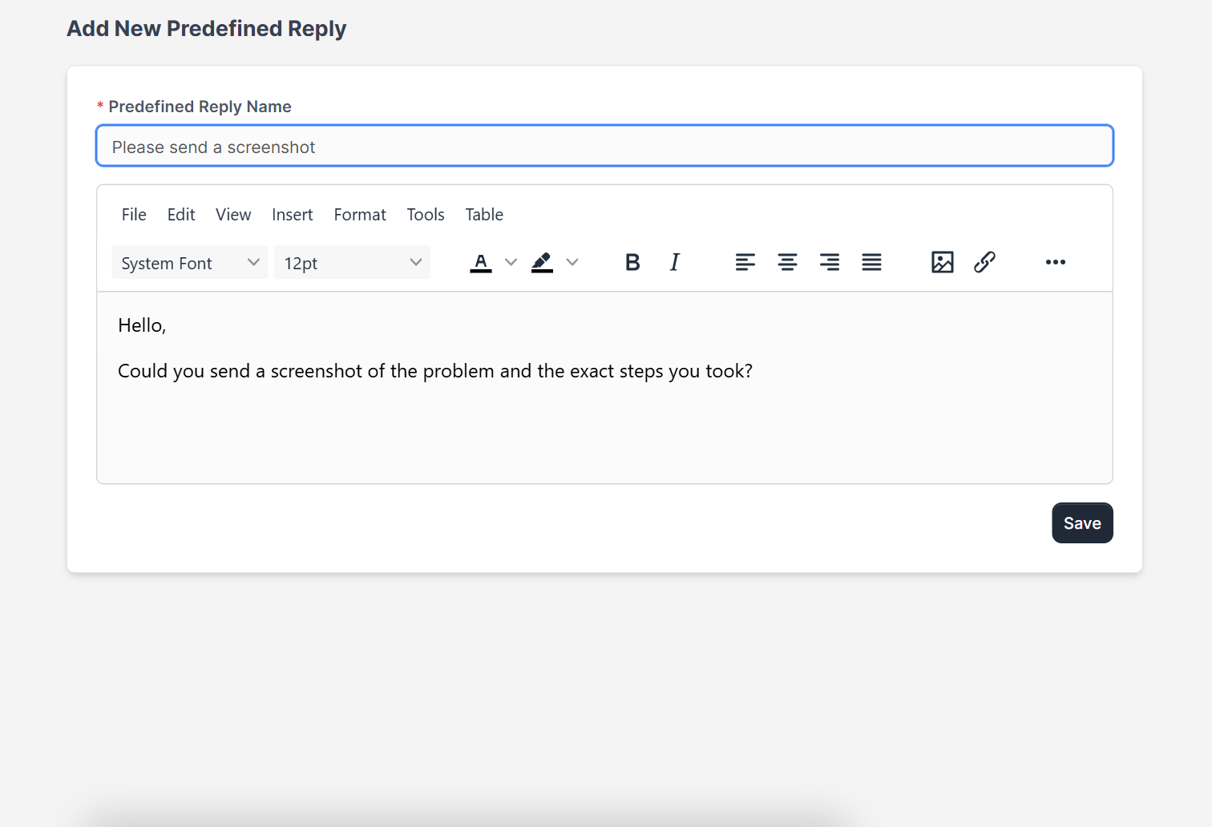The width and height of the screenshot is (1212, 827).
Task: Open the Insert menu
Action: coord(293,215)
